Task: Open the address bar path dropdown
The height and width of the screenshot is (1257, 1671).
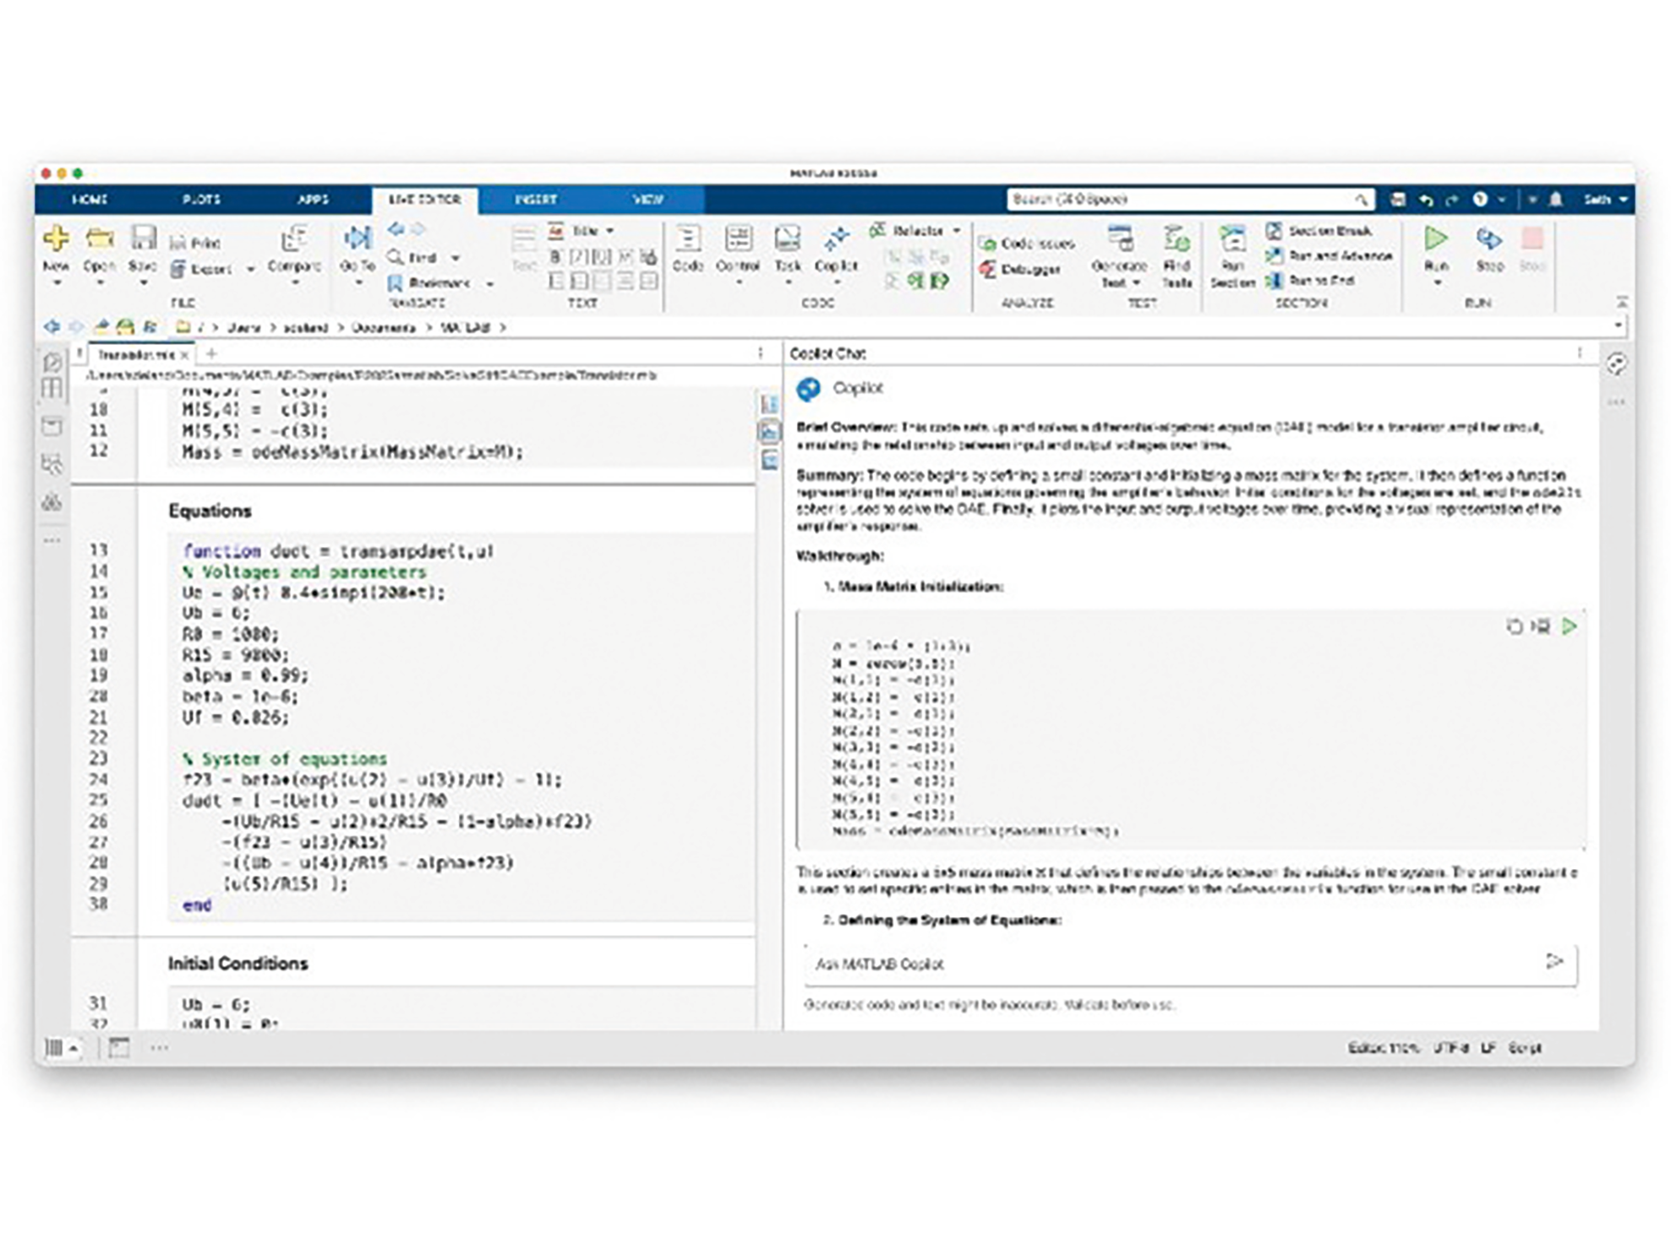Action: 1618,325
